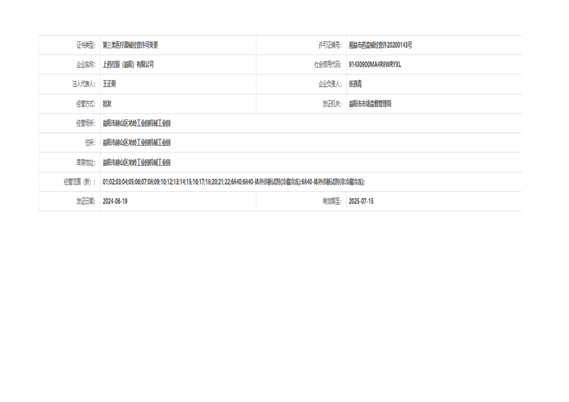Click the 企业负责人 label
Screen dimensions: 569x402
pyautogui.click(x=330, y=84)
